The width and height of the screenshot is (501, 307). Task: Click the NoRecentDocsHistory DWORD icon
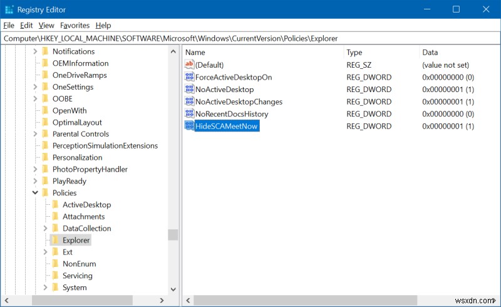(189, 113)
